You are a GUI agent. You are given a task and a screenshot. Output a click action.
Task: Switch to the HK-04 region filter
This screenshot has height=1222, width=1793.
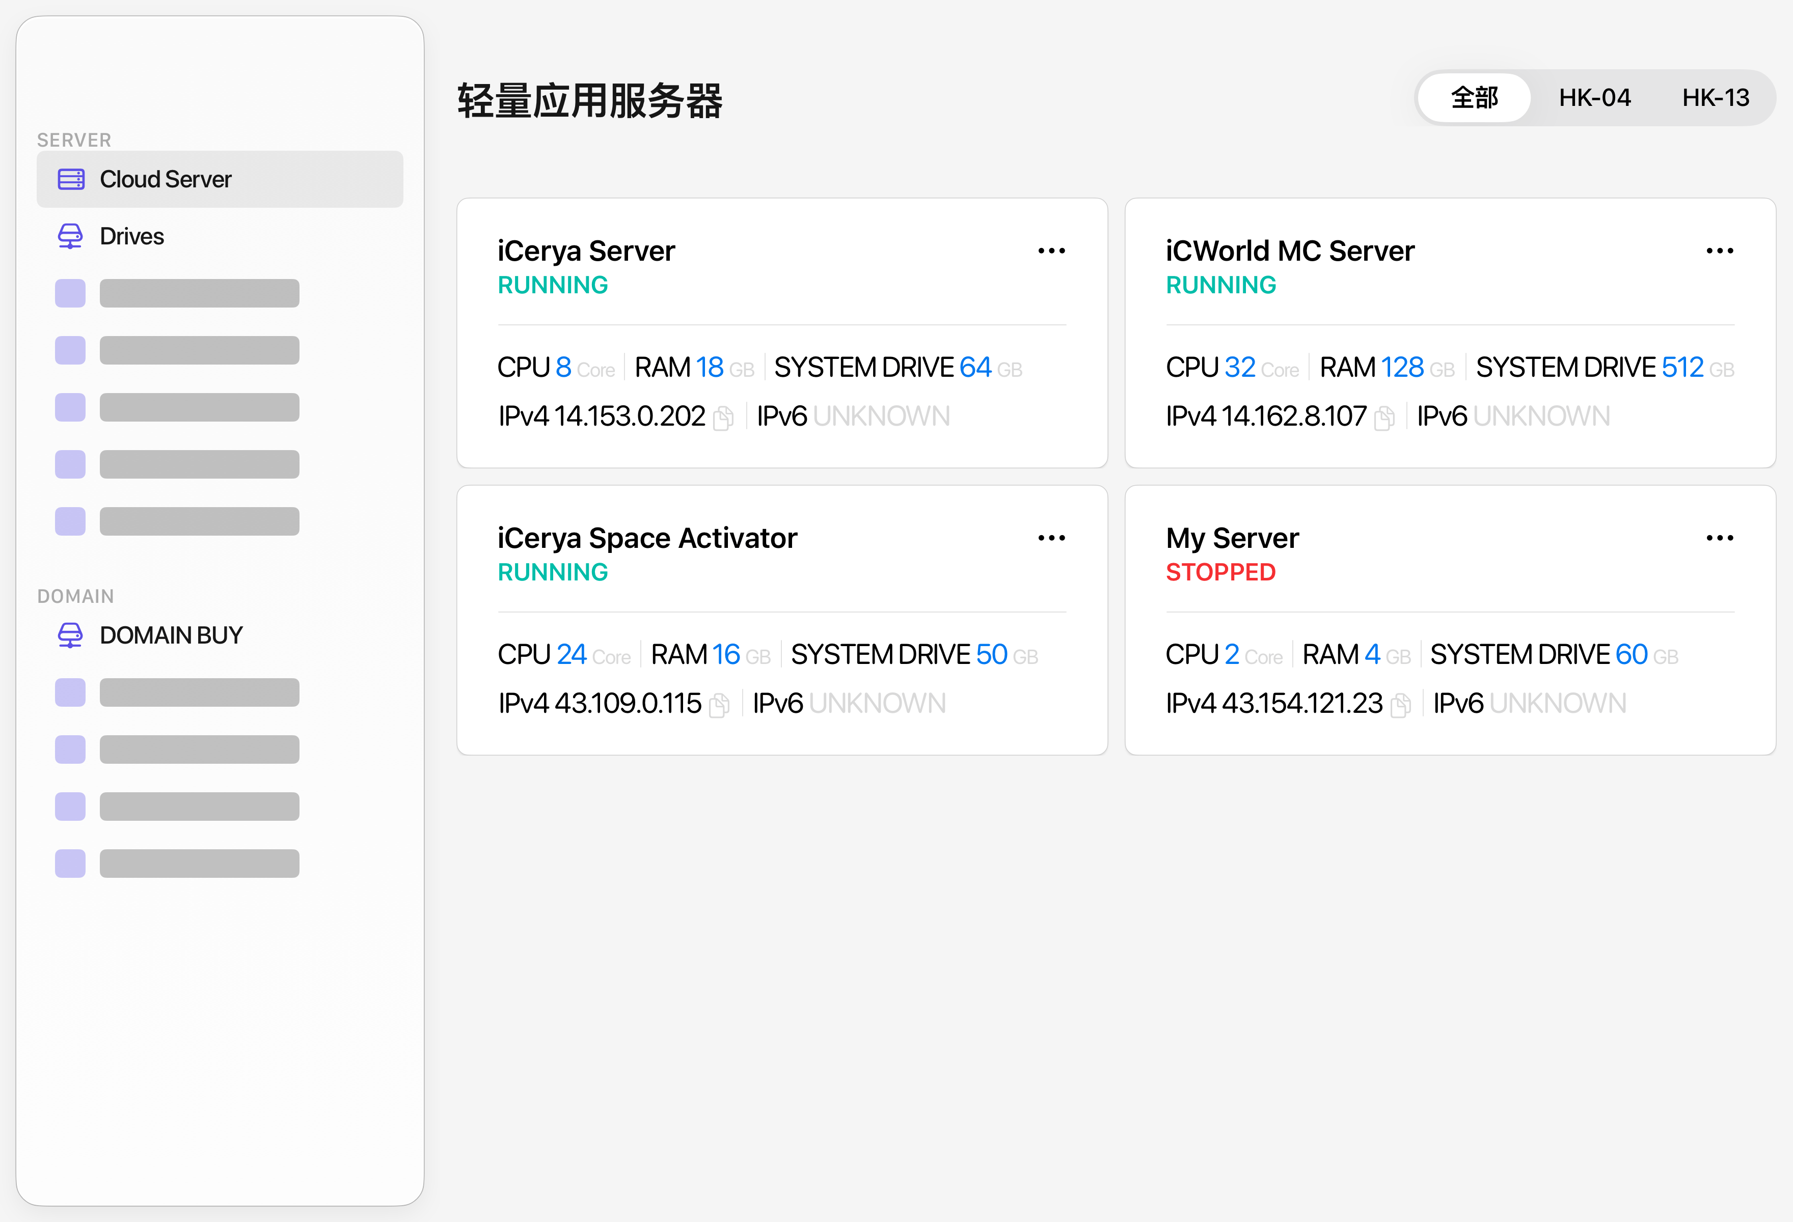pos(1594,98)
